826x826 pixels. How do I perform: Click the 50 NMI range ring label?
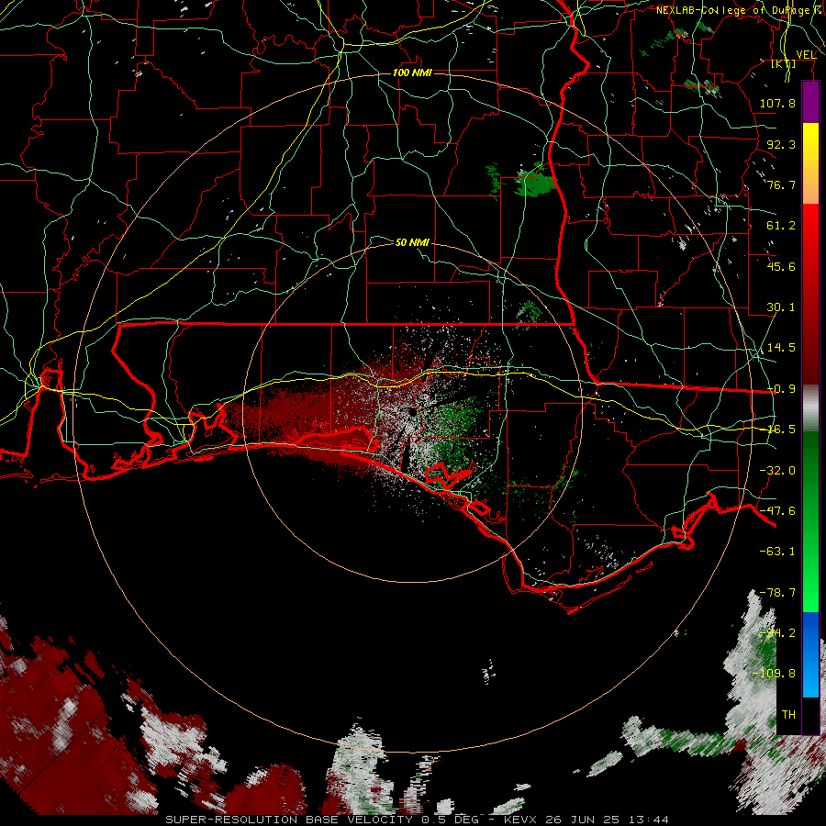pyautogui.click(x=412, y=242)
